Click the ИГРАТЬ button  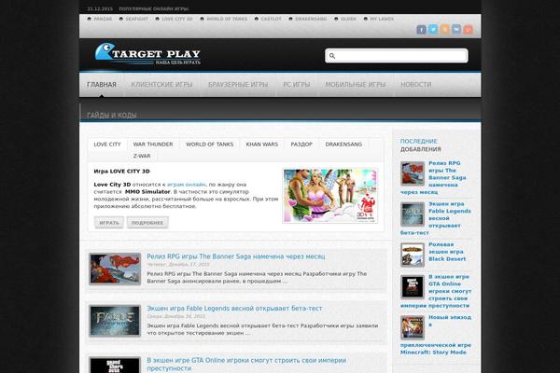click(x=109, y=223)
